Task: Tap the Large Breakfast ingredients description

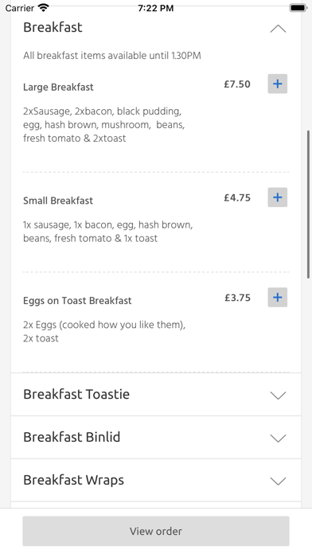Action: point(104,125)
